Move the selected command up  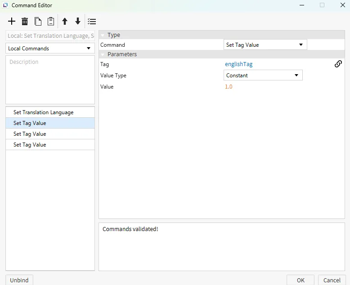tap(65, 22)
